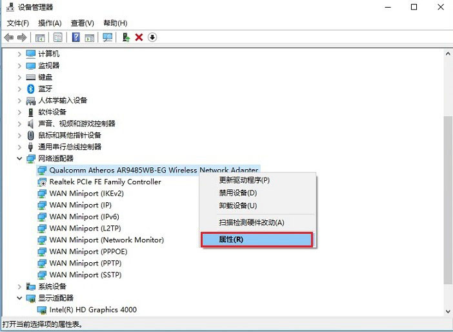Expand the 监视器 tree node
Viewport: 453px width, 332px height.
(x=19, y=66)
